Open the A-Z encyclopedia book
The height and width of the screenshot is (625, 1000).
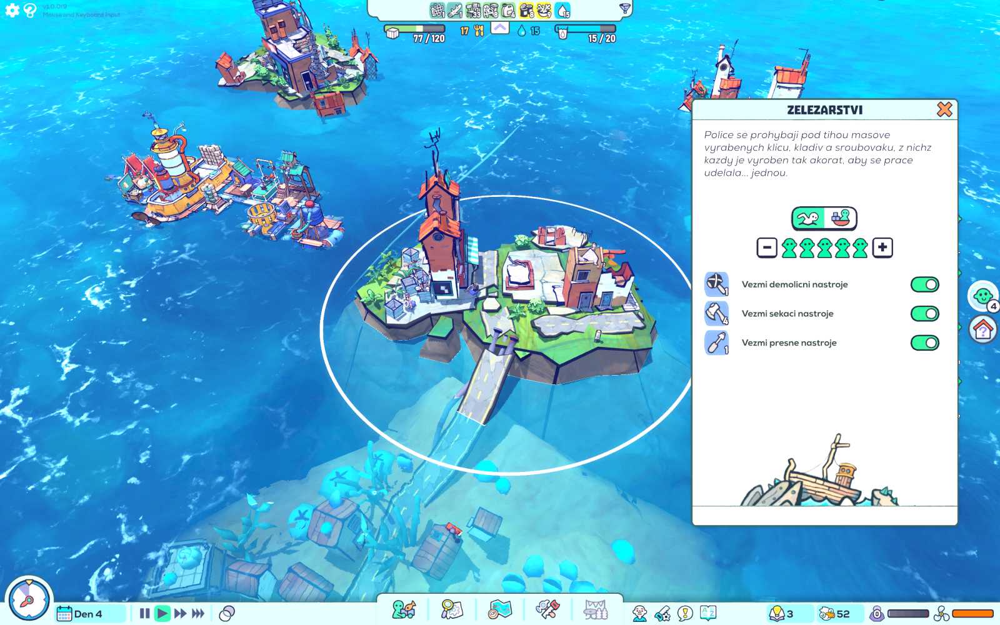coord(708,613)
